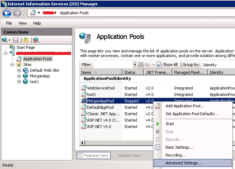Switch to Content View tab
Screen dimensions: 235x169
[x=127, y=155]
